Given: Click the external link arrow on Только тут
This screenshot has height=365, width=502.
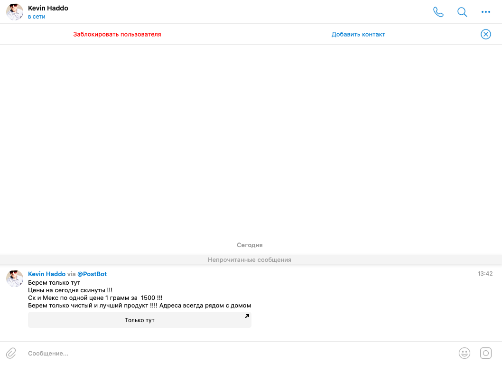Looking at the screenshot, I should (247, 316).
